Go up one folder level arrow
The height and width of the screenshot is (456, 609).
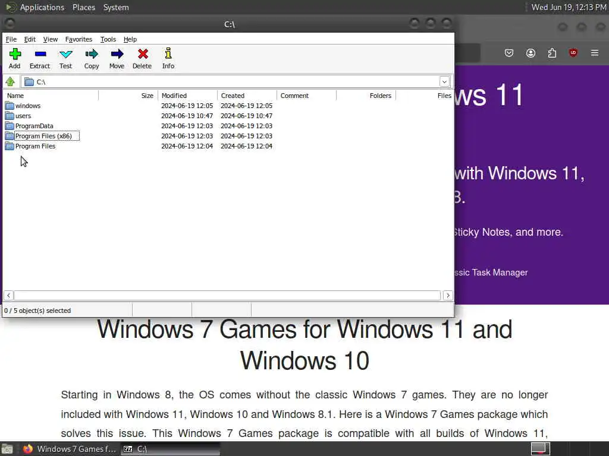click(x=10, y=81)
